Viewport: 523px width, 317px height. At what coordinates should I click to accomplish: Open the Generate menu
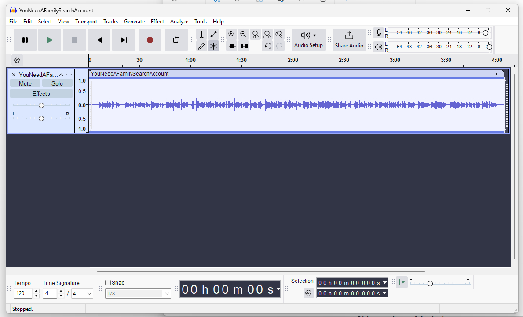click(x=134, y=21)
